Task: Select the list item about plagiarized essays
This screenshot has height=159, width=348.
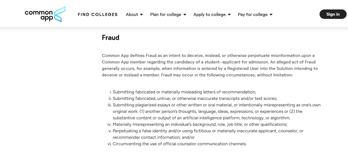Action: [214, 111]
